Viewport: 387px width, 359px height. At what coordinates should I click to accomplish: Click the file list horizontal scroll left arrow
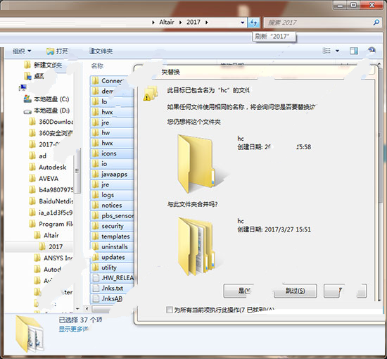[x=87, y=308]
